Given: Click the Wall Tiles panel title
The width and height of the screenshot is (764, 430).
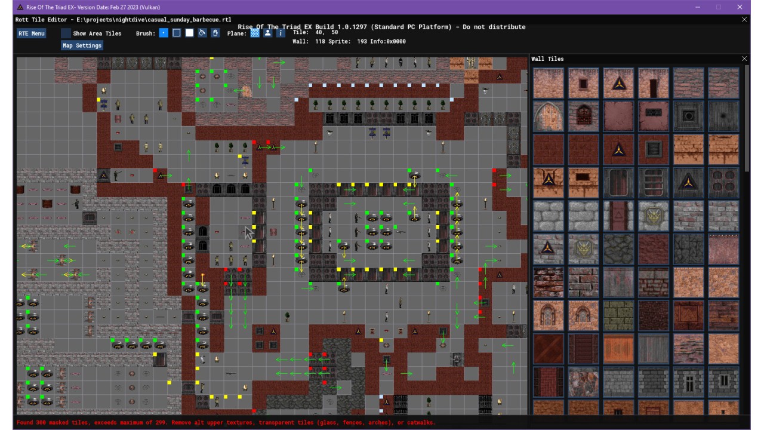Looking at the screenshot, I should click(547, 59).
